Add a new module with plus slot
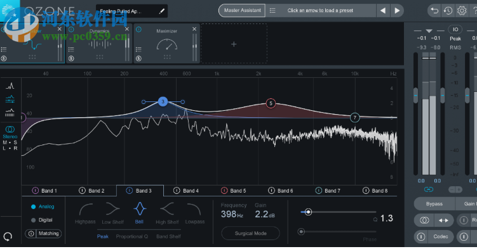477x249 pixels. [234, 44]
